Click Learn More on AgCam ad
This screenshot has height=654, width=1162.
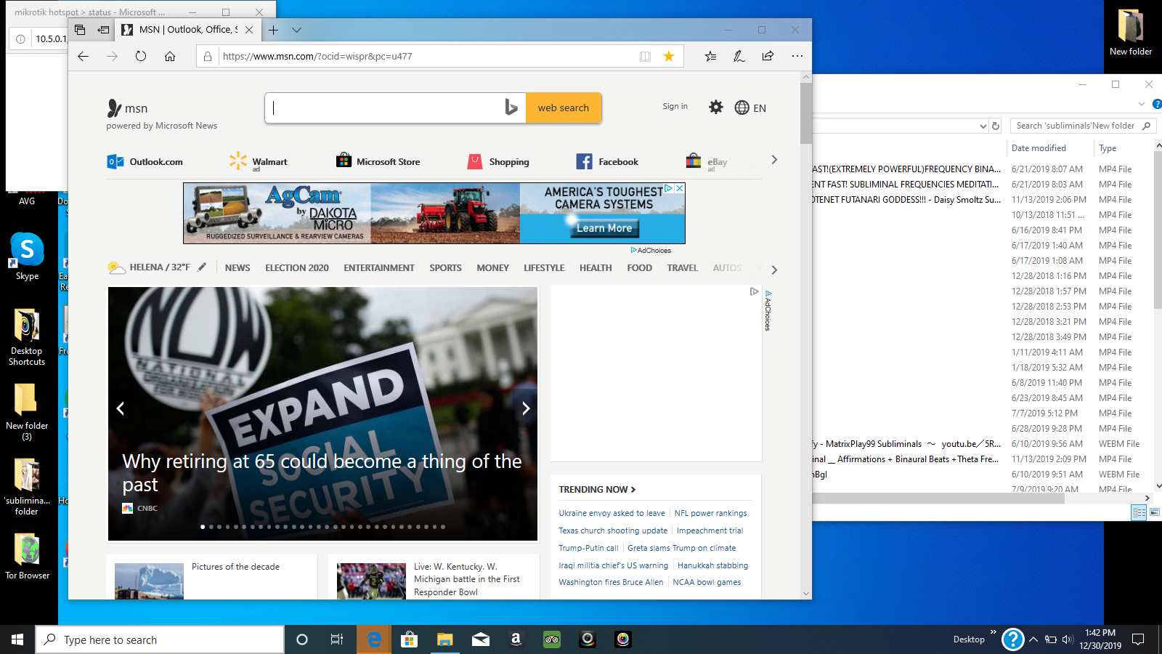(x=604, y=228)
